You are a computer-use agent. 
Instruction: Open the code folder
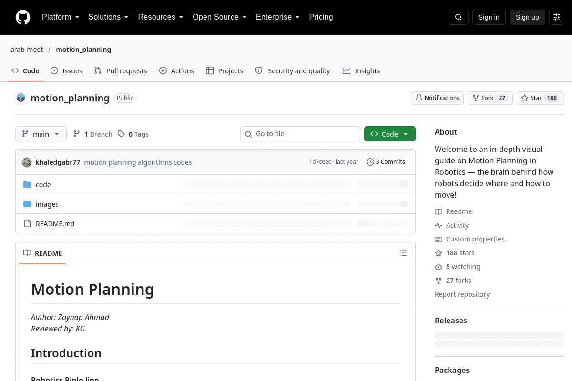(x=43, y=185)
